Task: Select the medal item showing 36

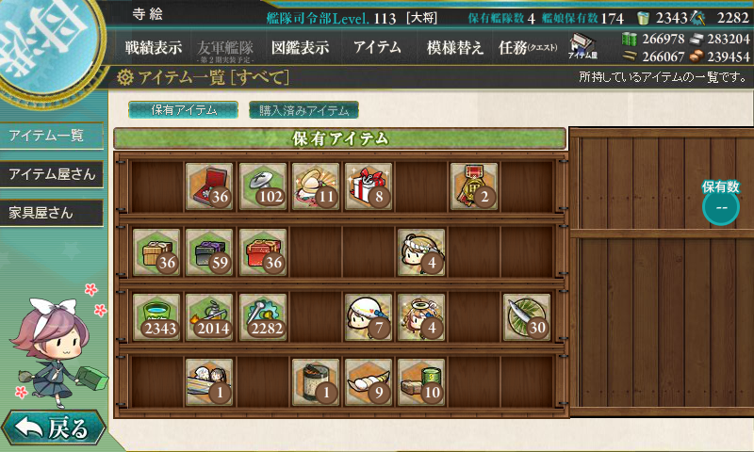Action: tap(209, 186)
